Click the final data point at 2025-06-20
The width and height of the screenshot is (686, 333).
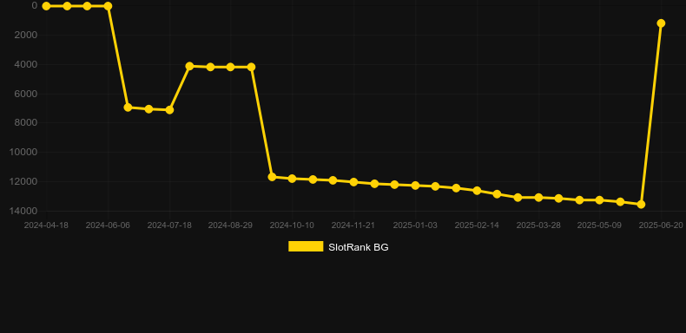661,23
